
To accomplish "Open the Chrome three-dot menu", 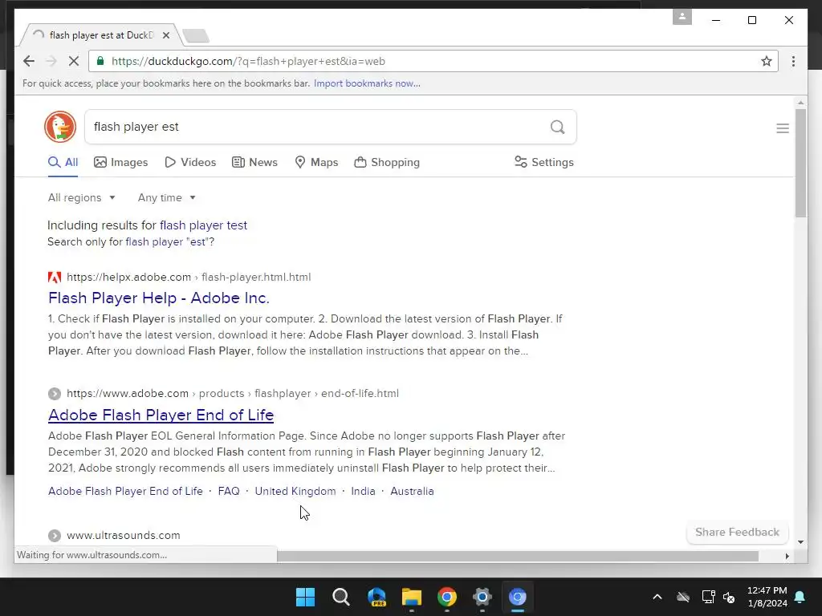I will [x=793, y=61].
